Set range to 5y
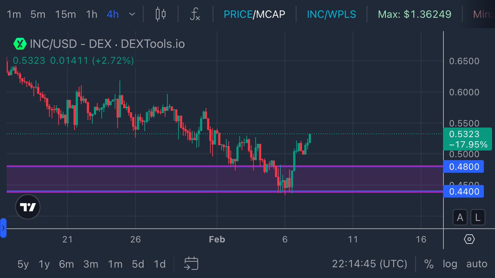The width and height of the screenshot is (495, 278). pyautogui.click(x=23, y=264)
